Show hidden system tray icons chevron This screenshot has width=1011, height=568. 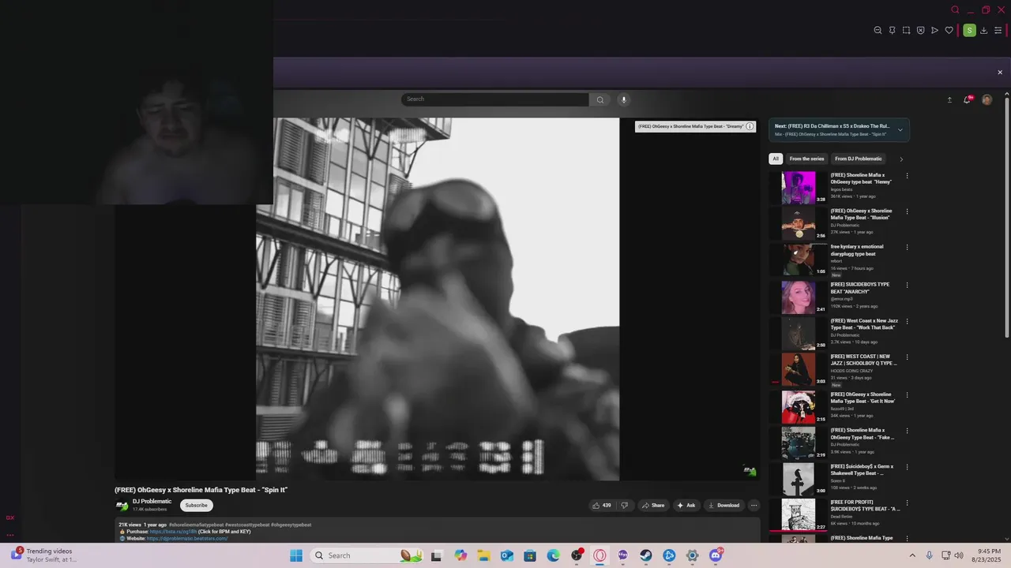[912, 555]
